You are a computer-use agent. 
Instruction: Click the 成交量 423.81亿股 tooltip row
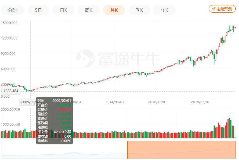coord(55,132)
